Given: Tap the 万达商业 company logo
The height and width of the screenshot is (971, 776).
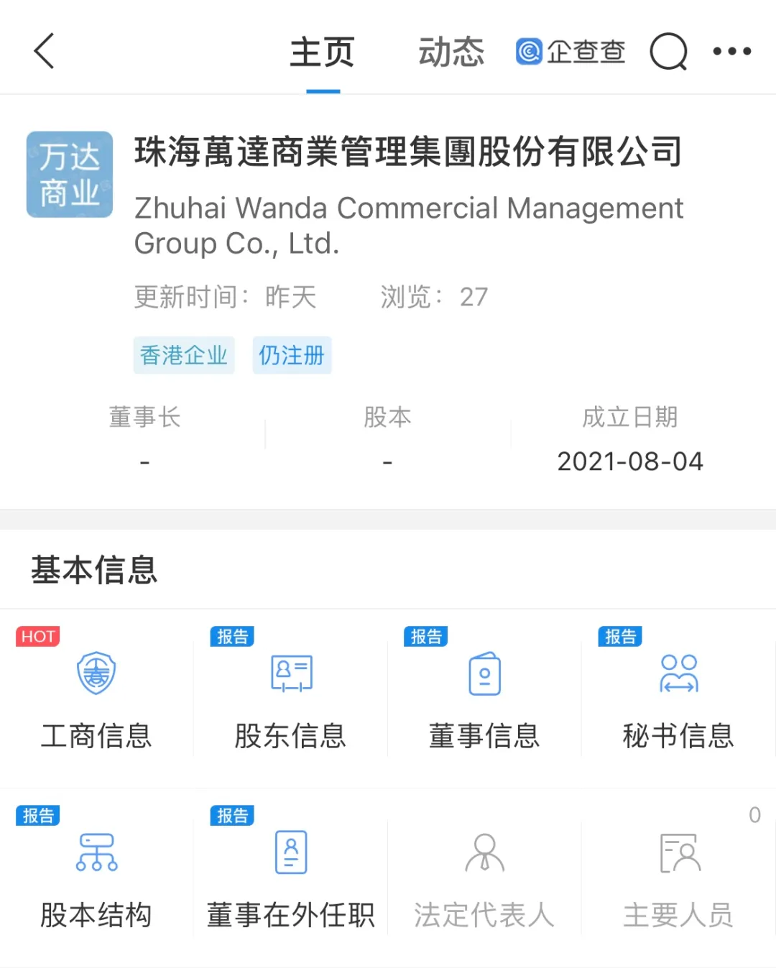Looking at the screenshot, I should pyautogui.click(x=70, y=174).
